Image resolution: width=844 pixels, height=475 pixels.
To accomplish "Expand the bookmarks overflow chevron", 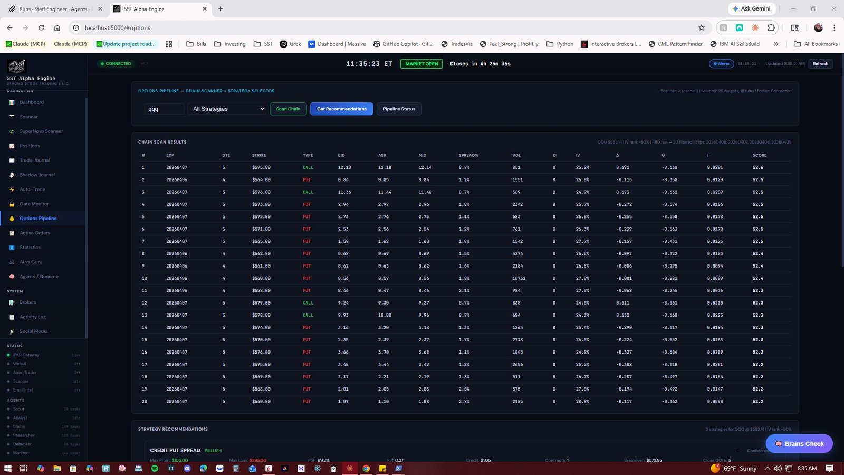I will [776, 44].
